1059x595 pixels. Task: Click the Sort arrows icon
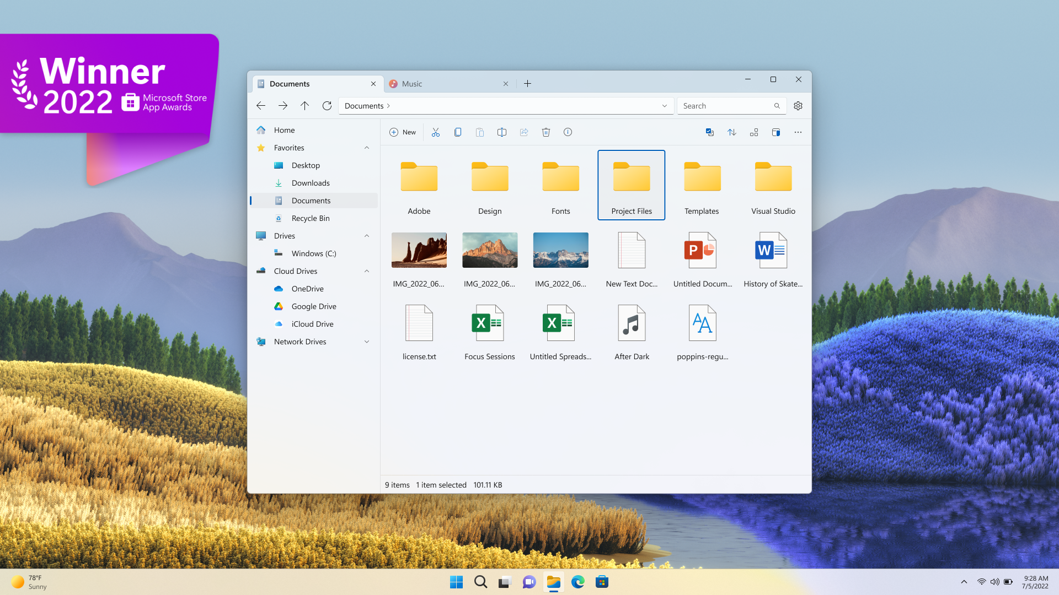click(x=732, y=132)
